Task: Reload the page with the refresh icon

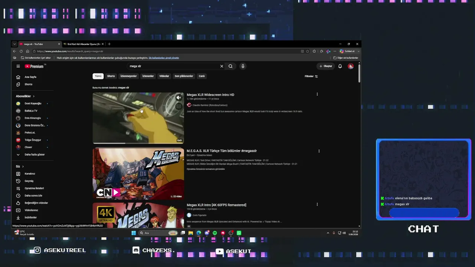Action: point(21,51)
